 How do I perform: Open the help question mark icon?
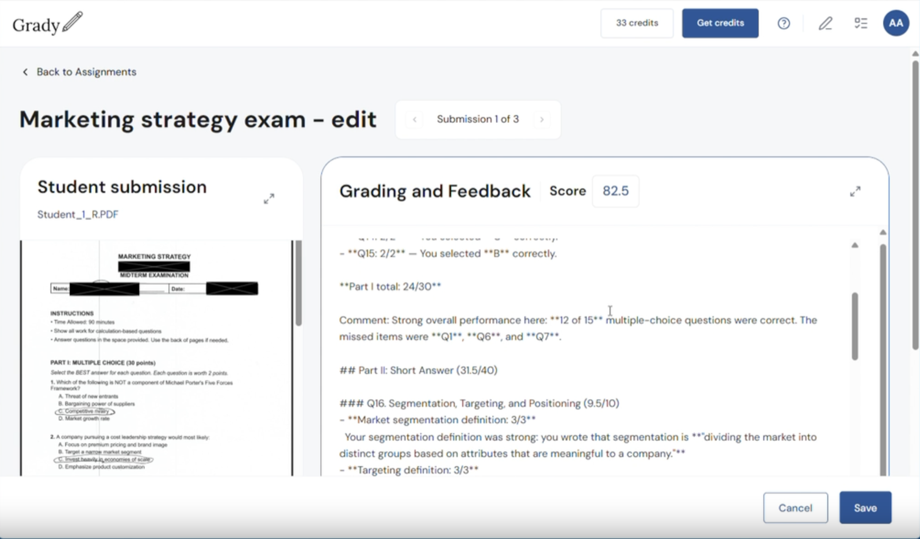coord(784,23)
